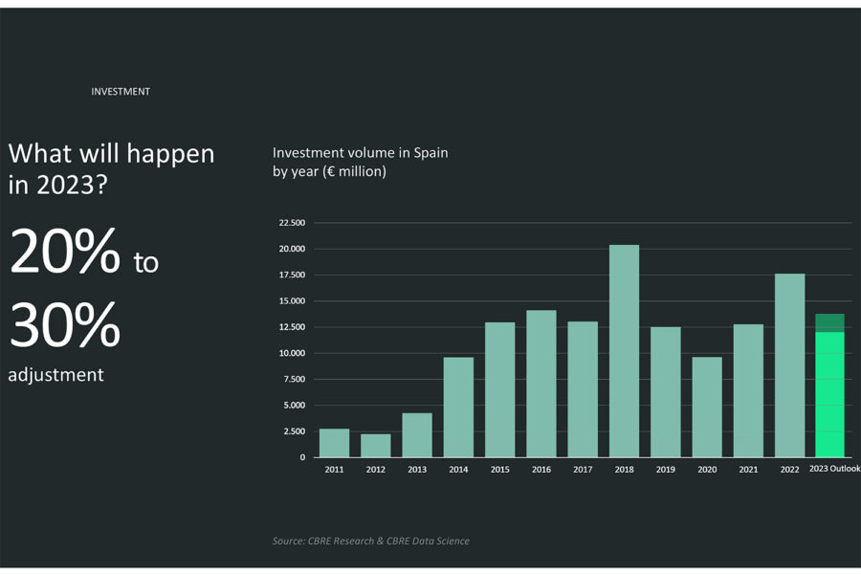Click the 12.500 y-axis value
This screenshot has height=574, width=861.
(x=292, y=327)
